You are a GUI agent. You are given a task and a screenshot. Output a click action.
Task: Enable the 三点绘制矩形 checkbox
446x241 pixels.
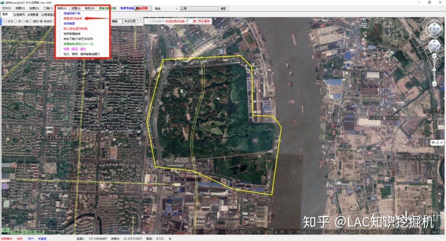click(146, 21)
